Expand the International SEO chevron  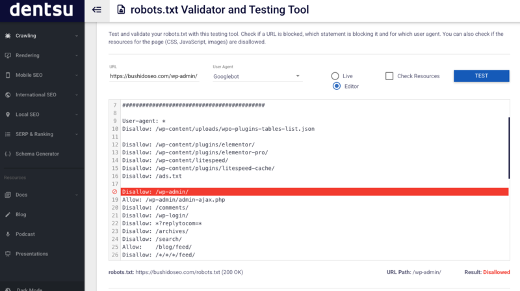pos(77,95)
